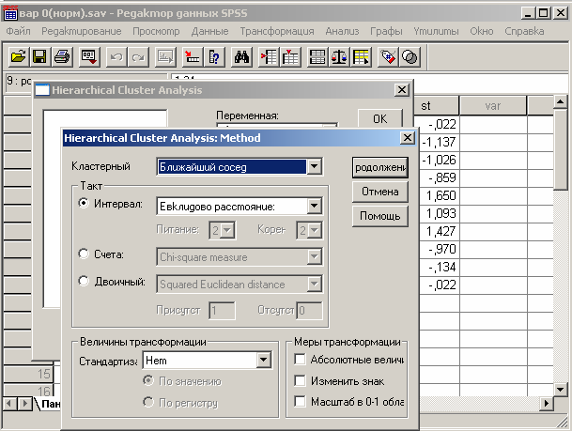
Task: Click sheet tab scroll left arrow
Action: 9,404
